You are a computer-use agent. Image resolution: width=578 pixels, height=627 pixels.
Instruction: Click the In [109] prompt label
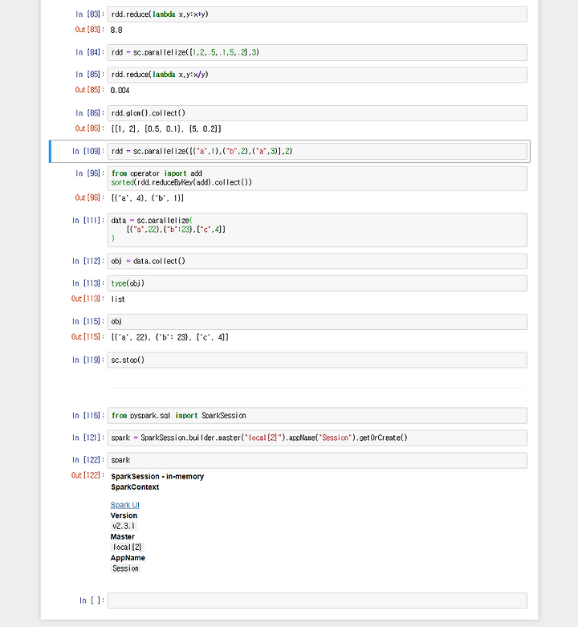pos(88,151)
